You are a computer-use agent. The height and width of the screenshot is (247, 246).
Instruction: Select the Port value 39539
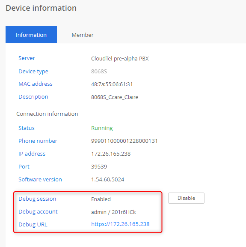pos(99,167)
